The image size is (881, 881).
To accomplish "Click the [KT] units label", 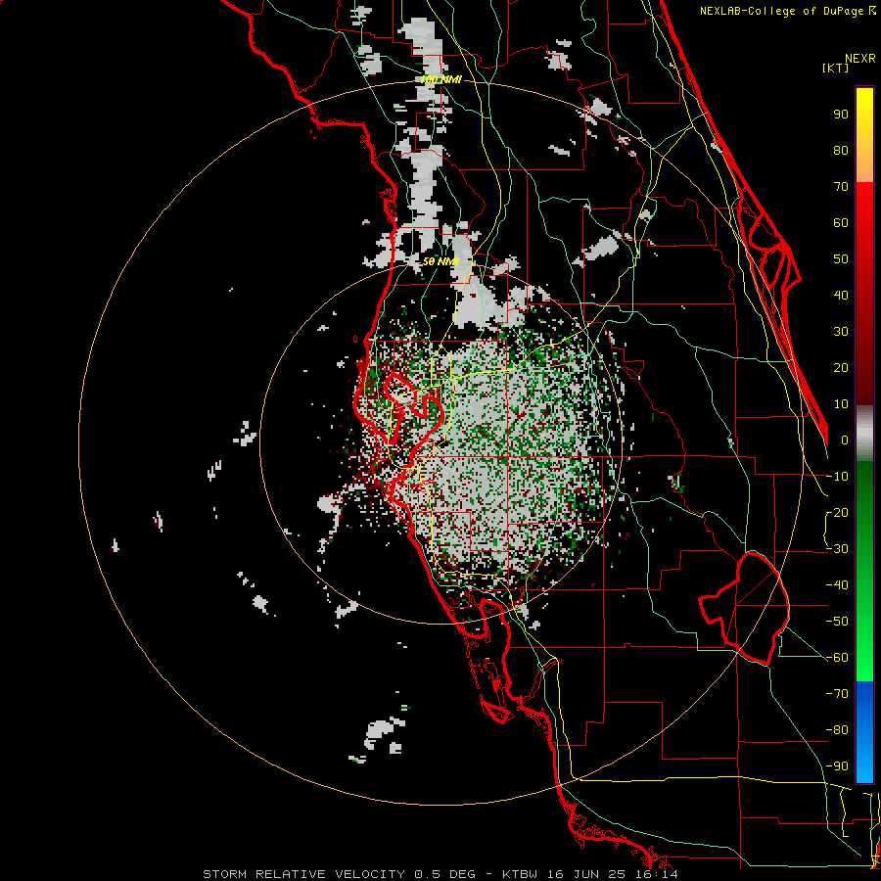I will [835, 68].
